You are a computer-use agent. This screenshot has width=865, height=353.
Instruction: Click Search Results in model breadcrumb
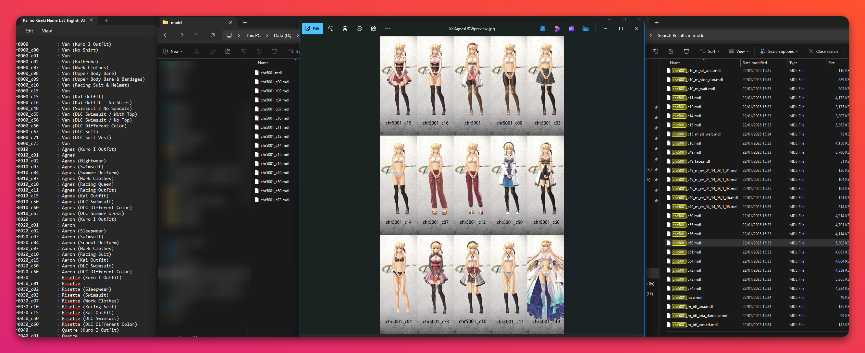(x=681, y=35)
